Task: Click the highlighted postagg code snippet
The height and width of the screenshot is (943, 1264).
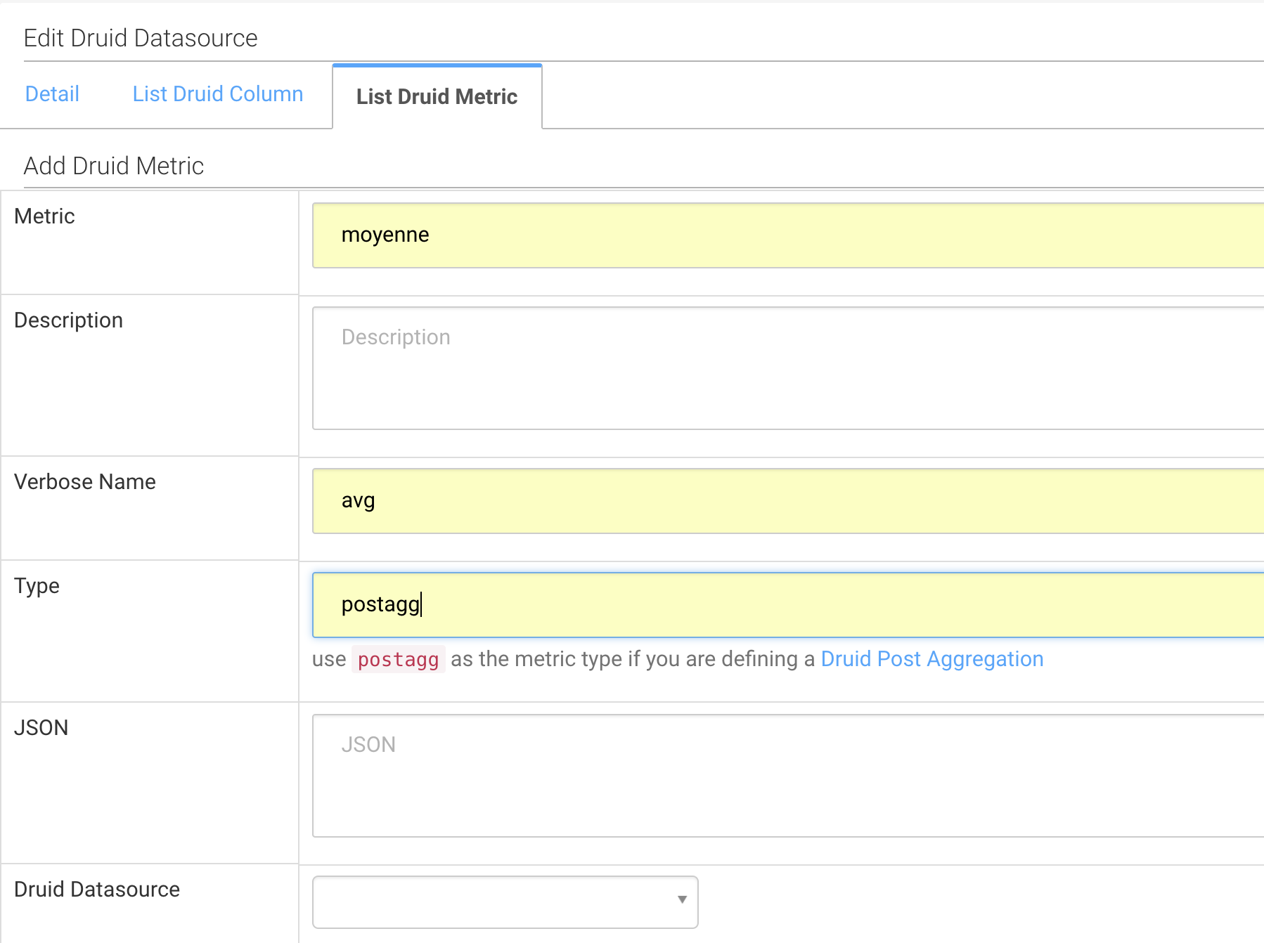Action: tap(397, 659)
